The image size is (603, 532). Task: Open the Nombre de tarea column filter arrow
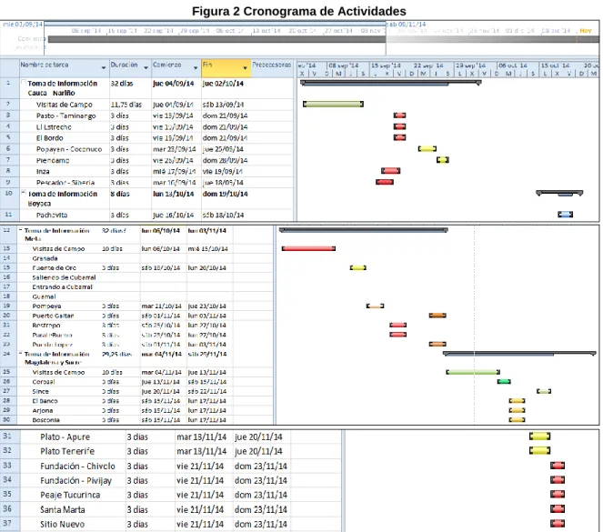pyautogui.click(x=104, y=68)
